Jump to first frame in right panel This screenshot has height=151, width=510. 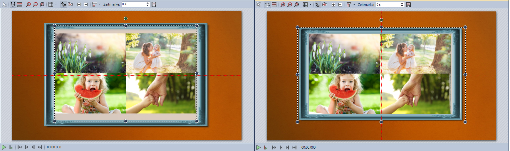(274, 147)
